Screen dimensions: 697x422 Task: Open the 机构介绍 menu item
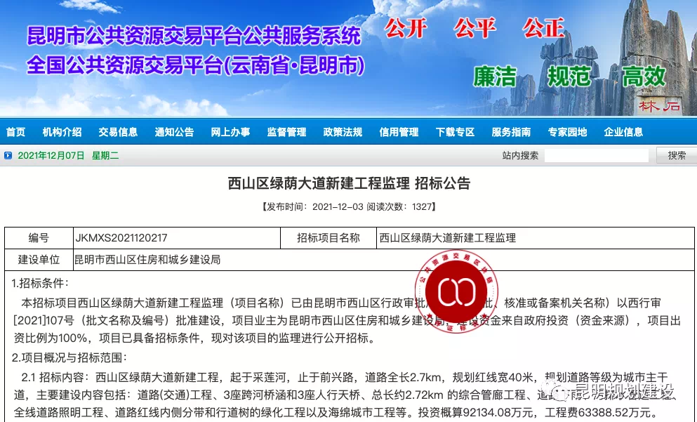click(62, 132)
